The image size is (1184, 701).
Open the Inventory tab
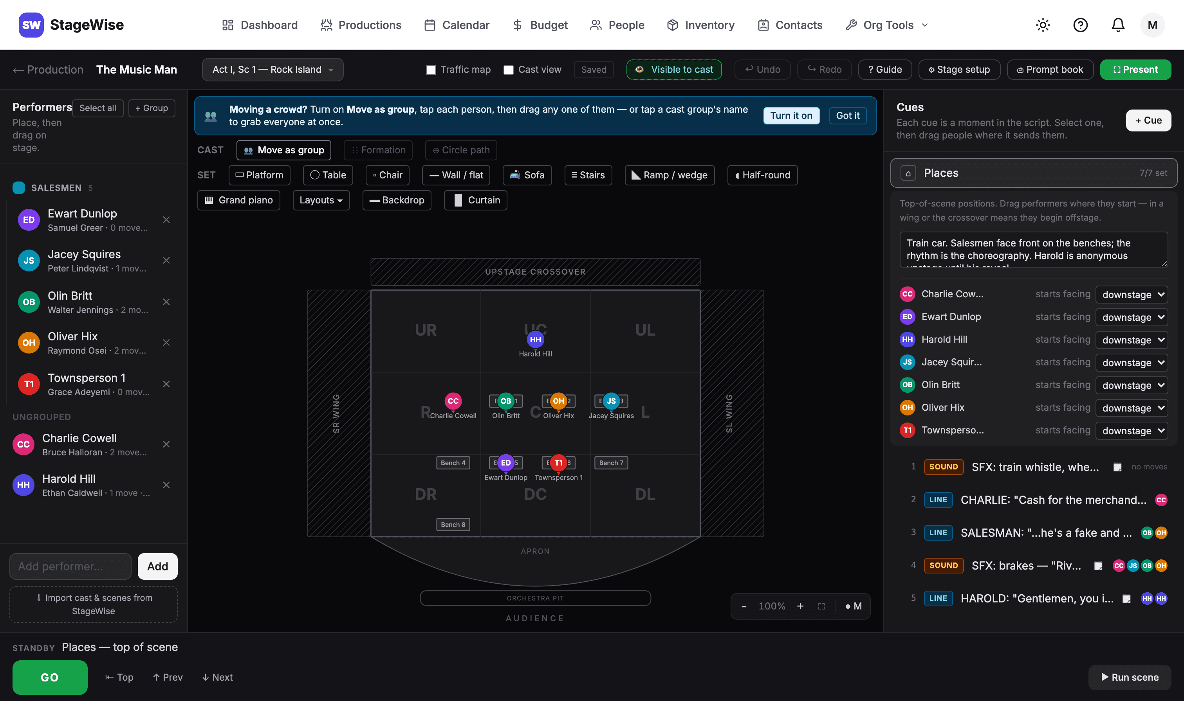[701, 25]
